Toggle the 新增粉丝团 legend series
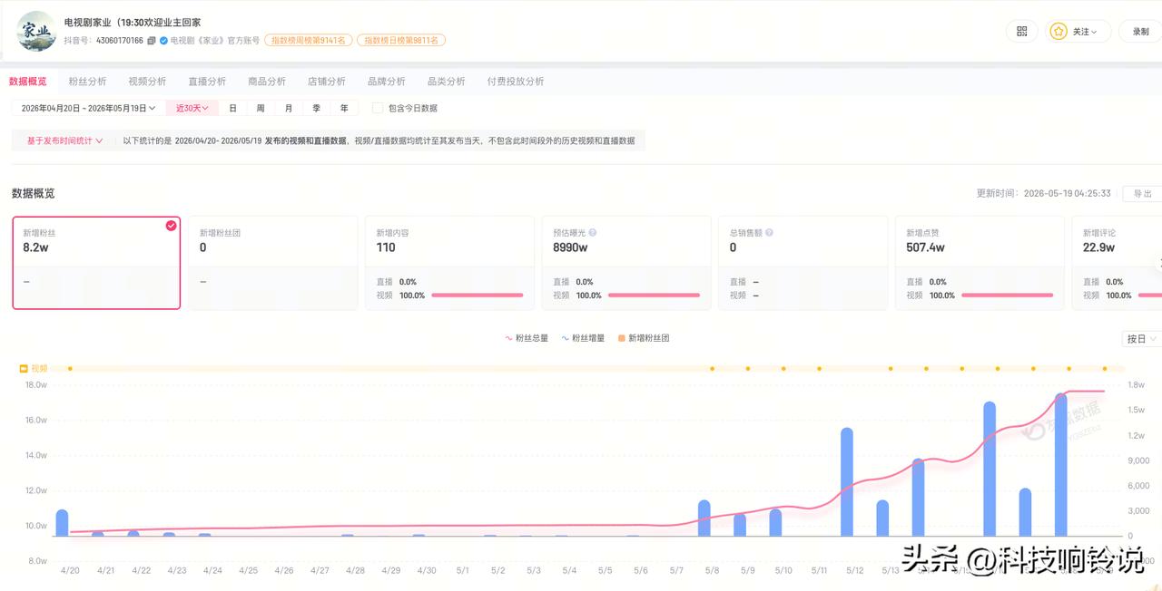Viewport: 1162px width, 591px height. click(644, 338)
